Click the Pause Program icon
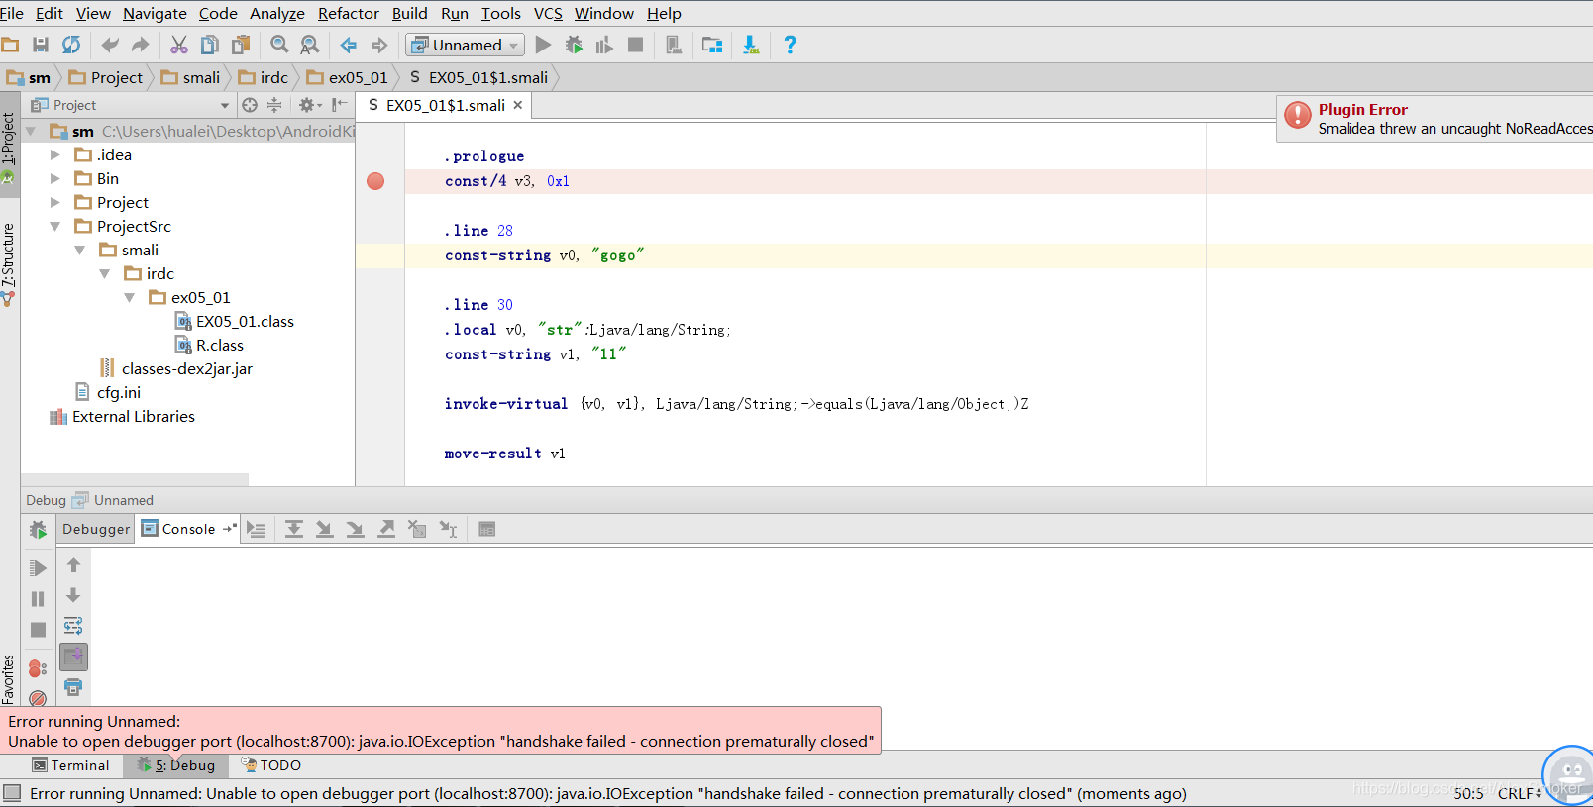This screenshot has height=807, width=1593. point(38,599)
